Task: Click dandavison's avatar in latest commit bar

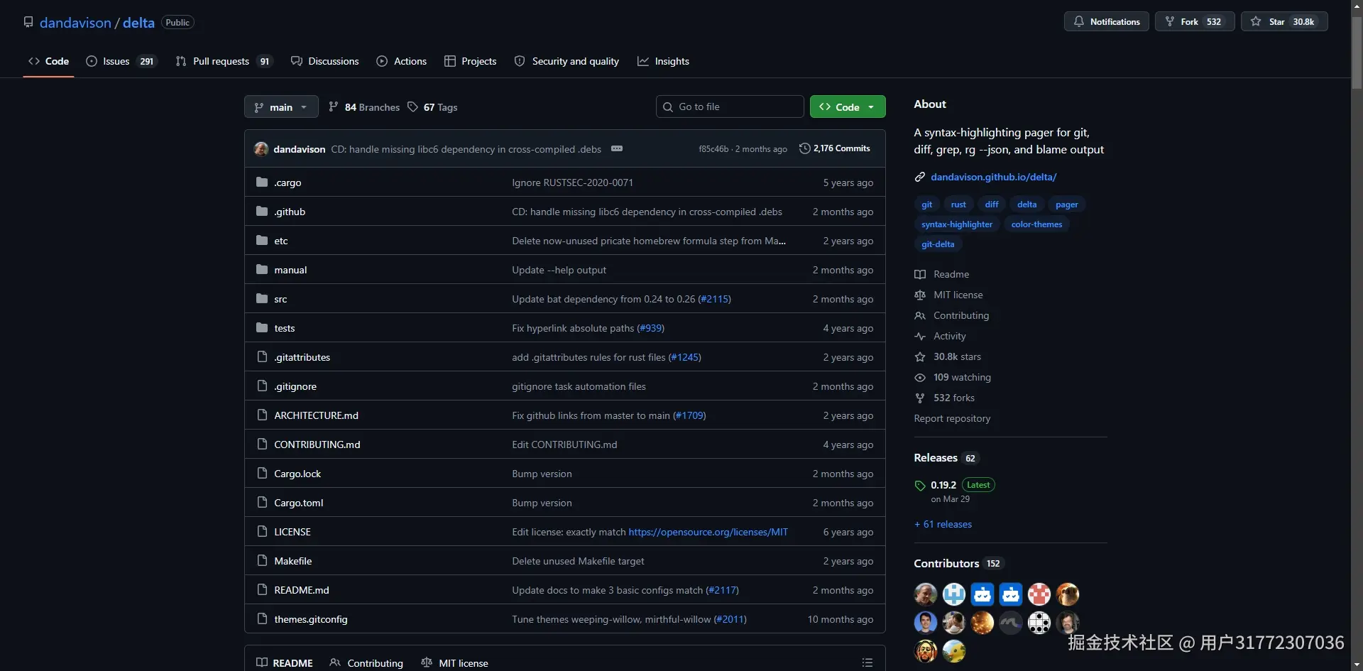Action: [x=261, y=149]
